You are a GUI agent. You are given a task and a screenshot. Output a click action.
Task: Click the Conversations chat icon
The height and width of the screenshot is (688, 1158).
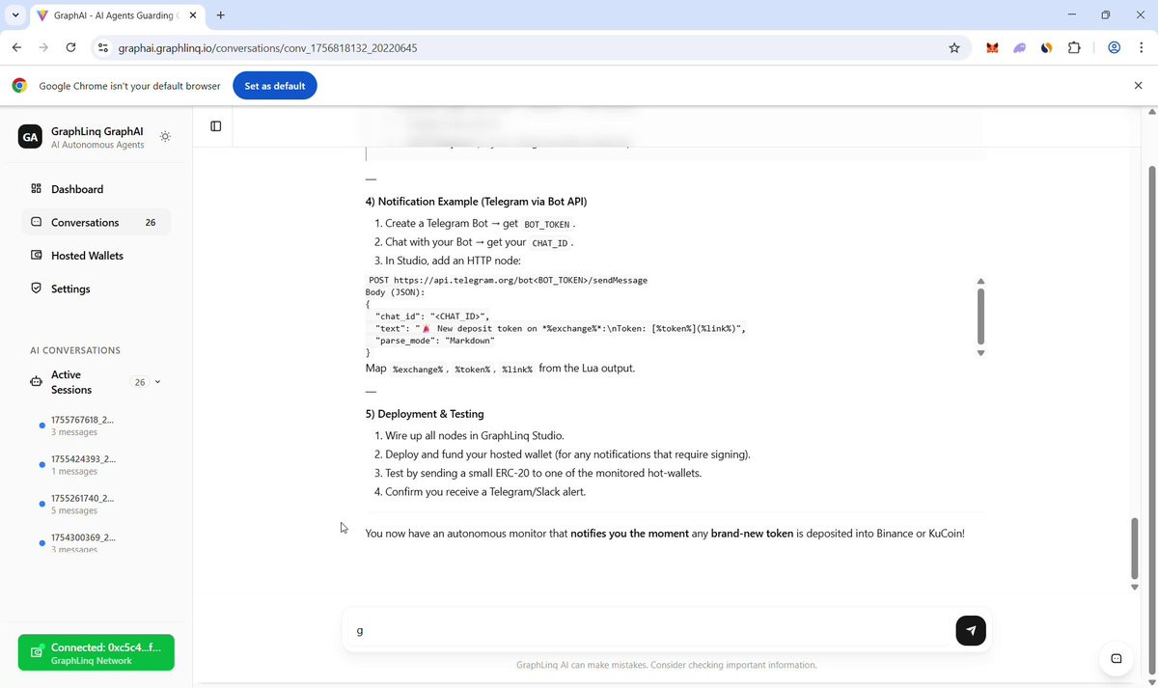click(37, 222)
